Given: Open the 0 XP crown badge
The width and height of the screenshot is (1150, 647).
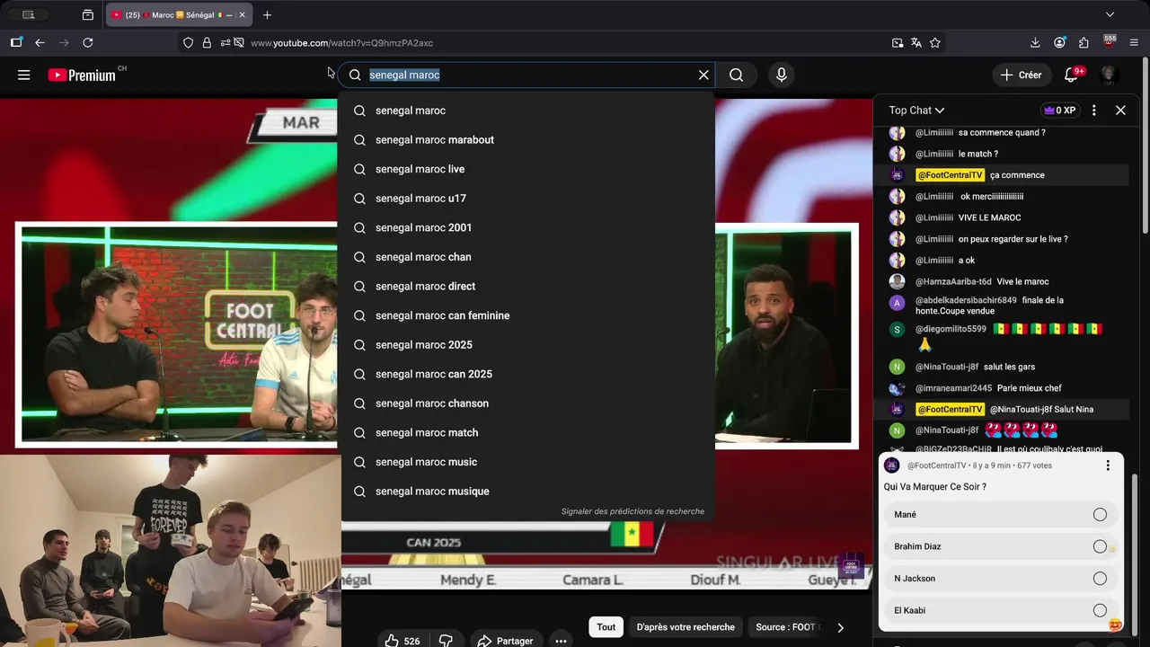Looking at the screenshot, I should click(x=1059, y=111).
